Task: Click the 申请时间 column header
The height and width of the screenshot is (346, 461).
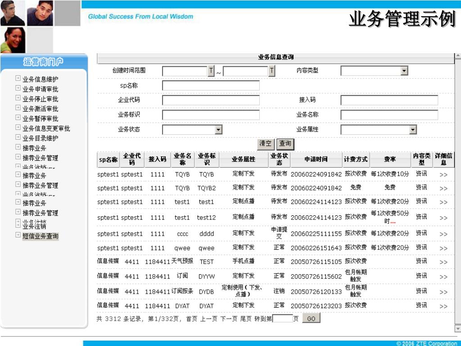Action: [316, 160]
